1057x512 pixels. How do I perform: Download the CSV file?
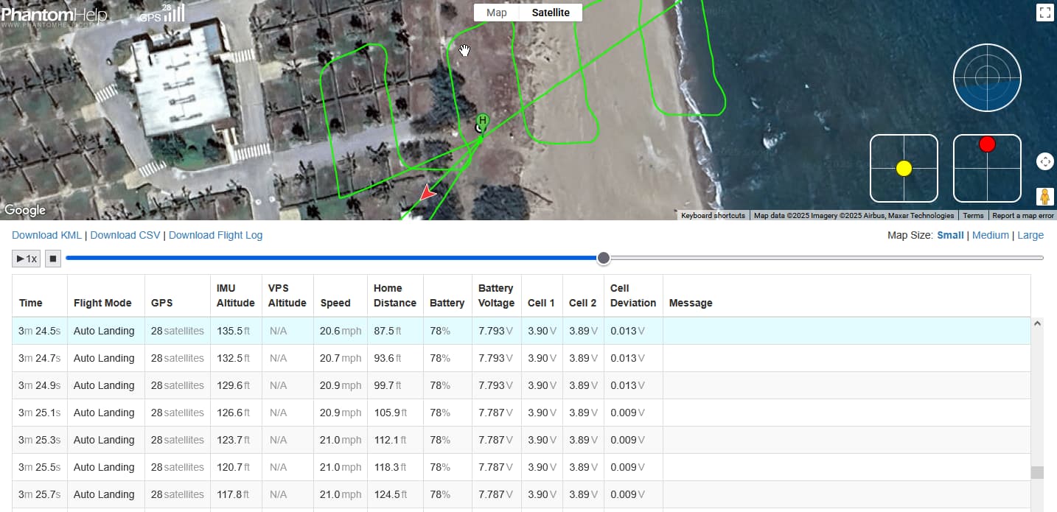coord(125,235)
